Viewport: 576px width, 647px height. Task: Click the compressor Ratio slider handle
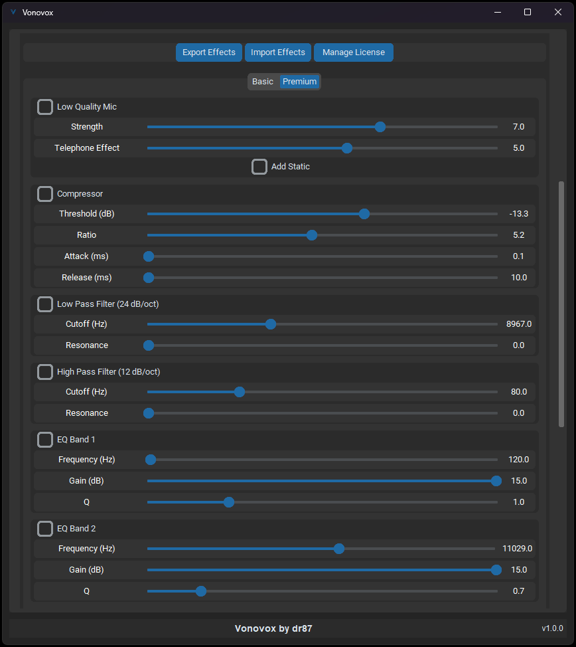(x=312, y=235)
